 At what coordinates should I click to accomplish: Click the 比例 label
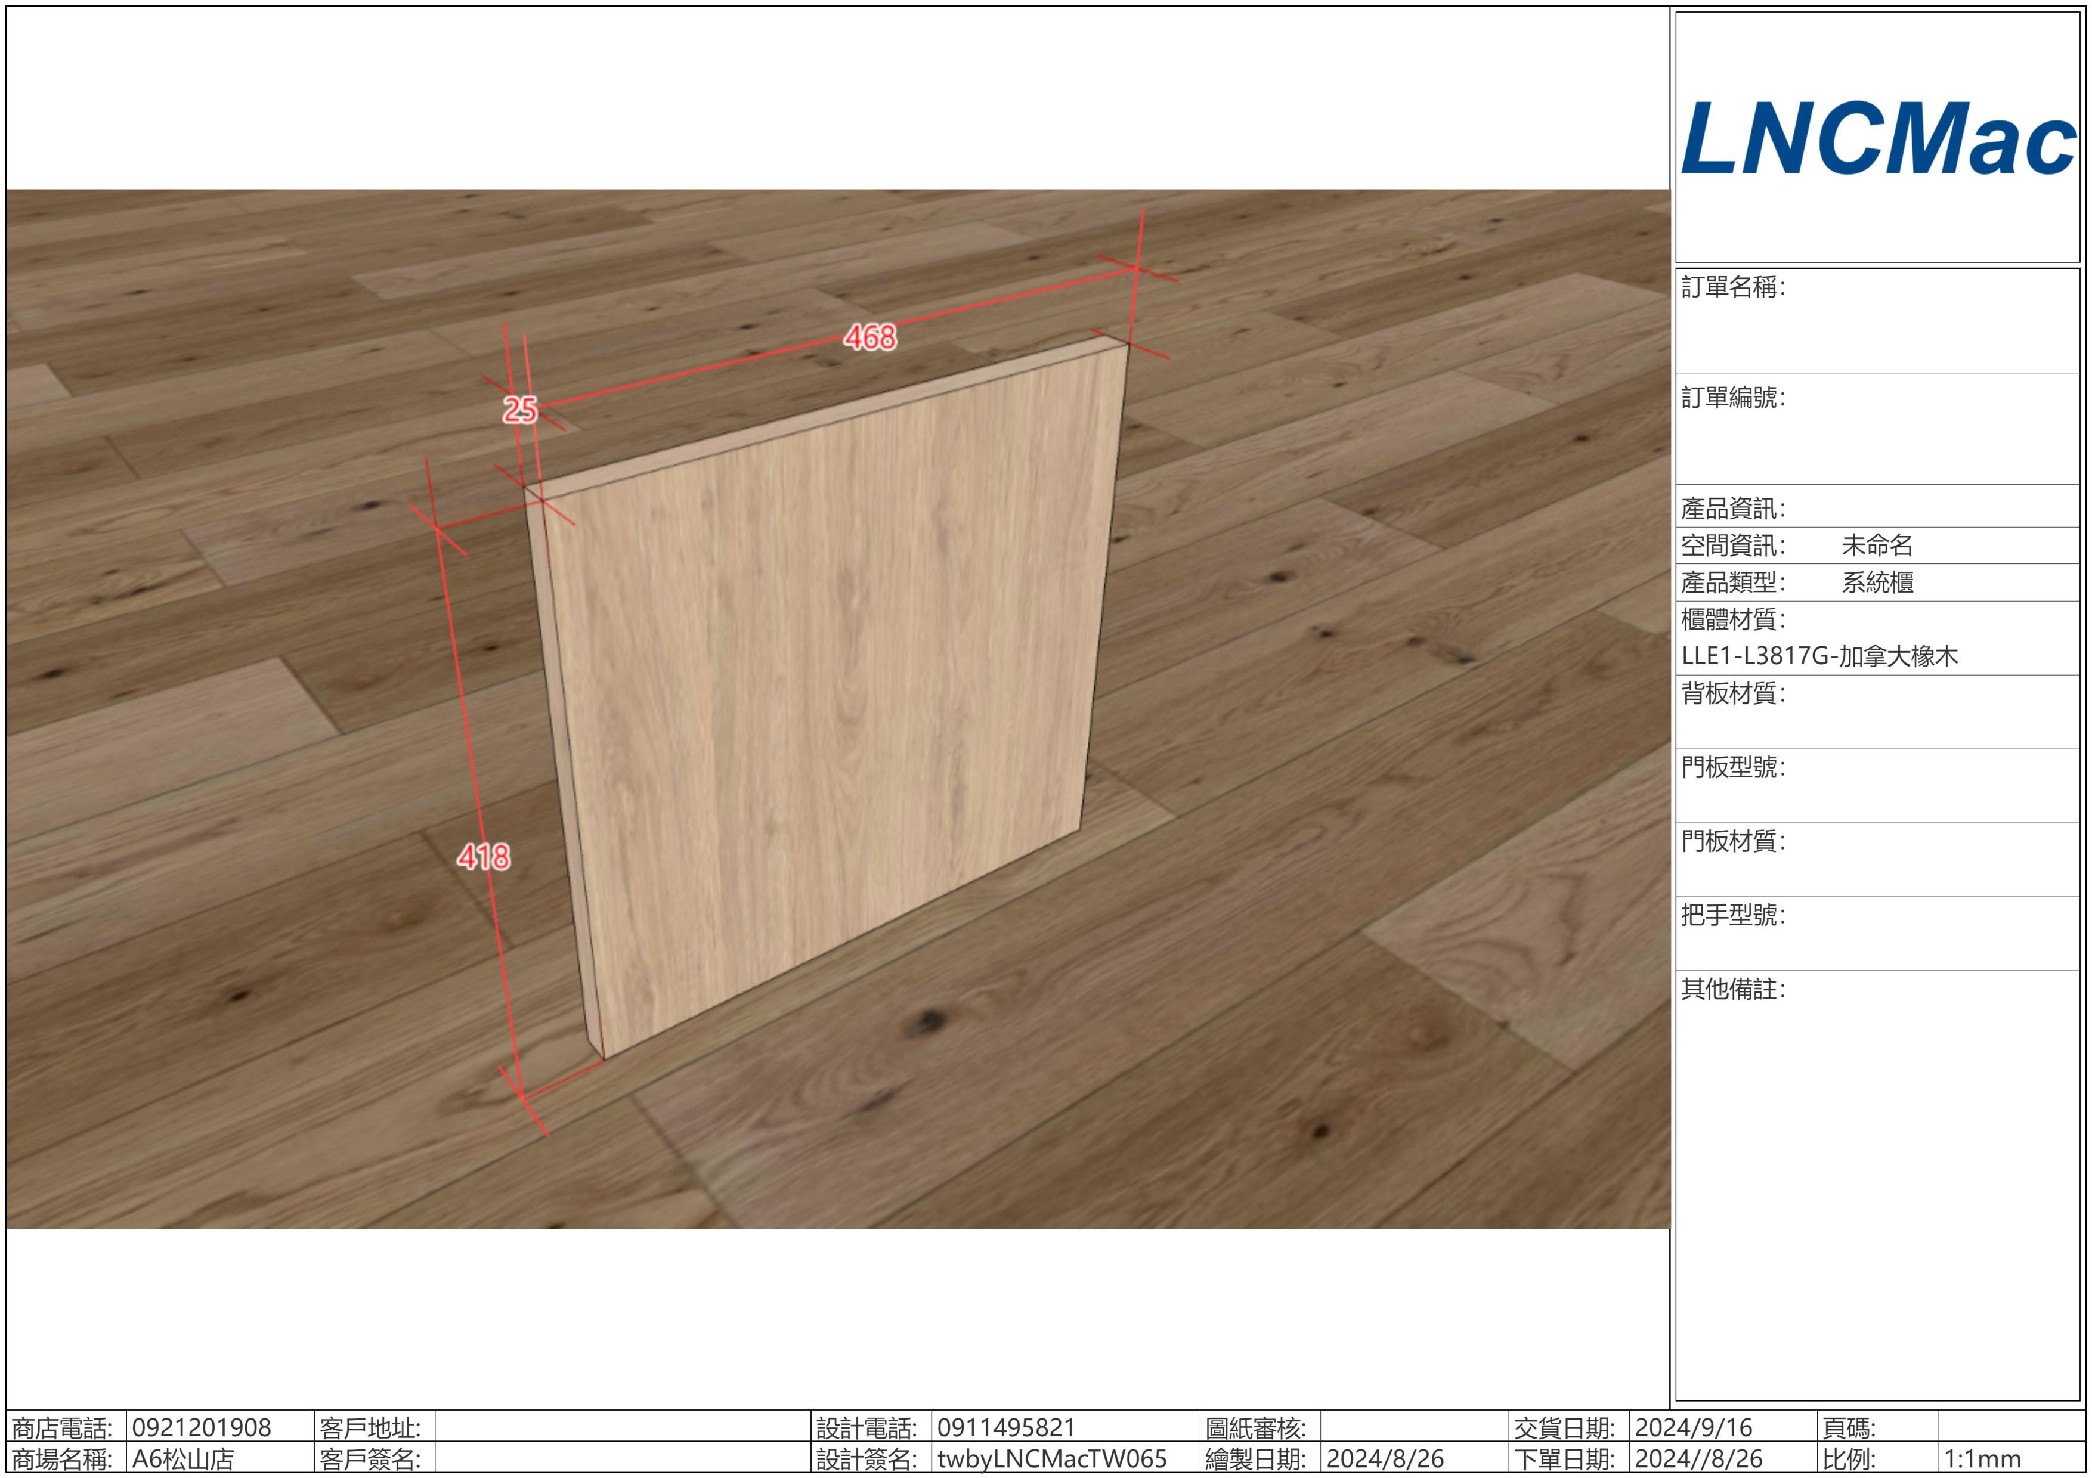tap(1849, 1459)
